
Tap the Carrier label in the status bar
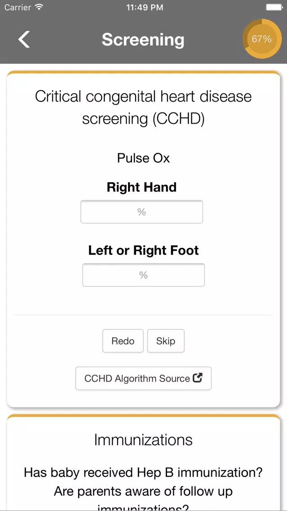tap(18, 7)
